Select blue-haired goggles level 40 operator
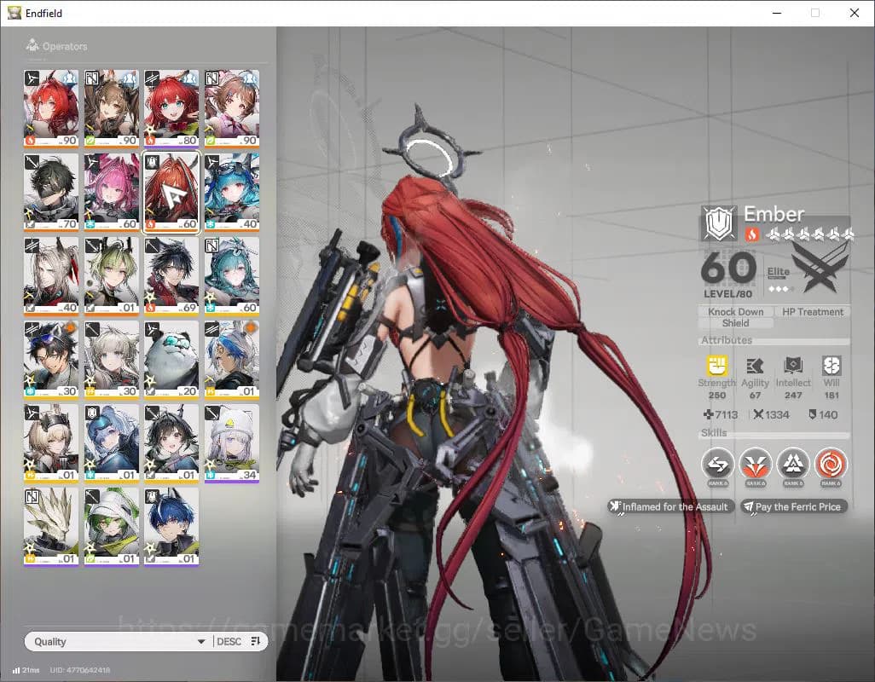The image size is (875, 682). (232, 192)
